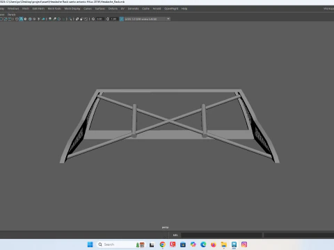This screenshot has height=250, width=334.
Task: Open the Generate menu
Action: [133, 8]
